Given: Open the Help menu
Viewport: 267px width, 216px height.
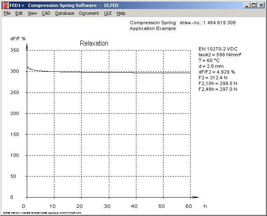Looking at the screenshot, I should click(x=121, y=13).
